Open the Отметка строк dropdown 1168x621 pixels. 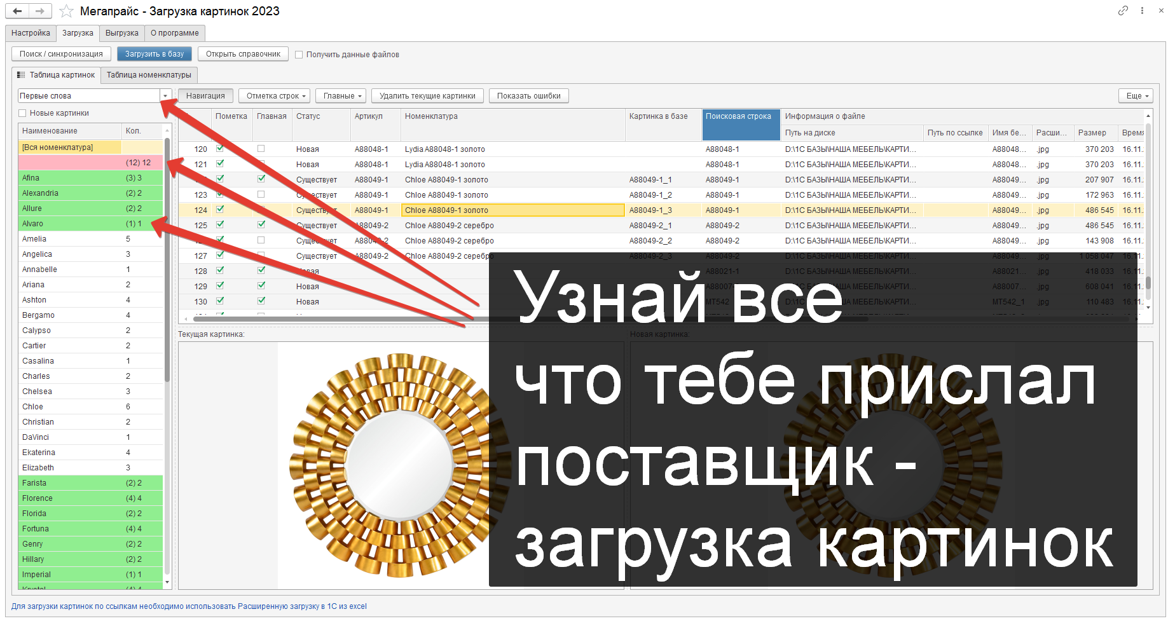[x=274, y=95]
